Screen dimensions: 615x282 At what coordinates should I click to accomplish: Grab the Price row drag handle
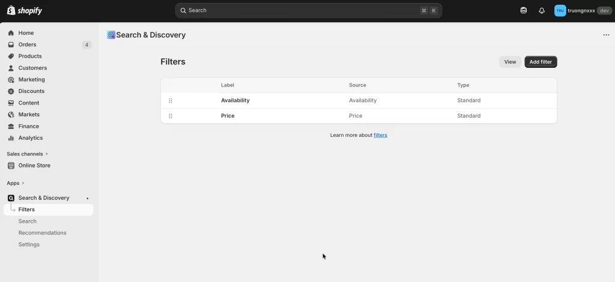(171, 116)
